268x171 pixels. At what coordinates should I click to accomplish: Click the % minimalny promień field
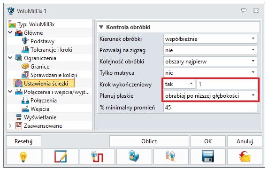210,108
